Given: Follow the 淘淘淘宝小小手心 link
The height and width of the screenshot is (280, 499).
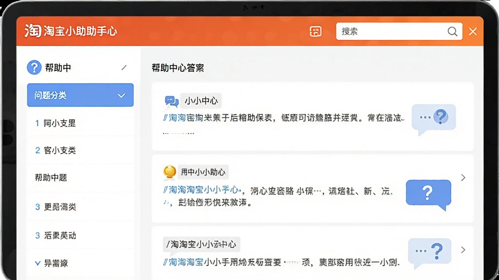Looking at the screenshot, I should [202, 190].
